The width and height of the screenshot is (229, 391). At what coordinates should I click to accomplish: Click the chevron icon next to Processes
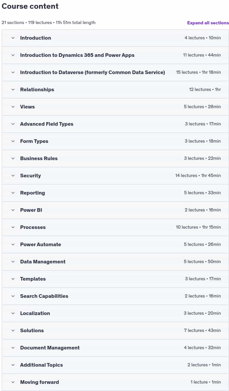pos(13,227)
